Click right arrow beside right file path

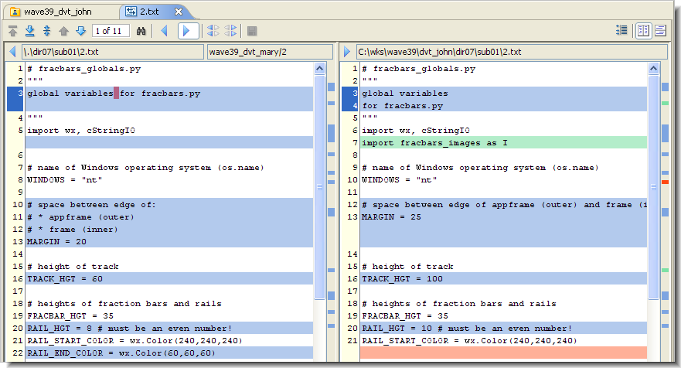click(x=347, y=52)
